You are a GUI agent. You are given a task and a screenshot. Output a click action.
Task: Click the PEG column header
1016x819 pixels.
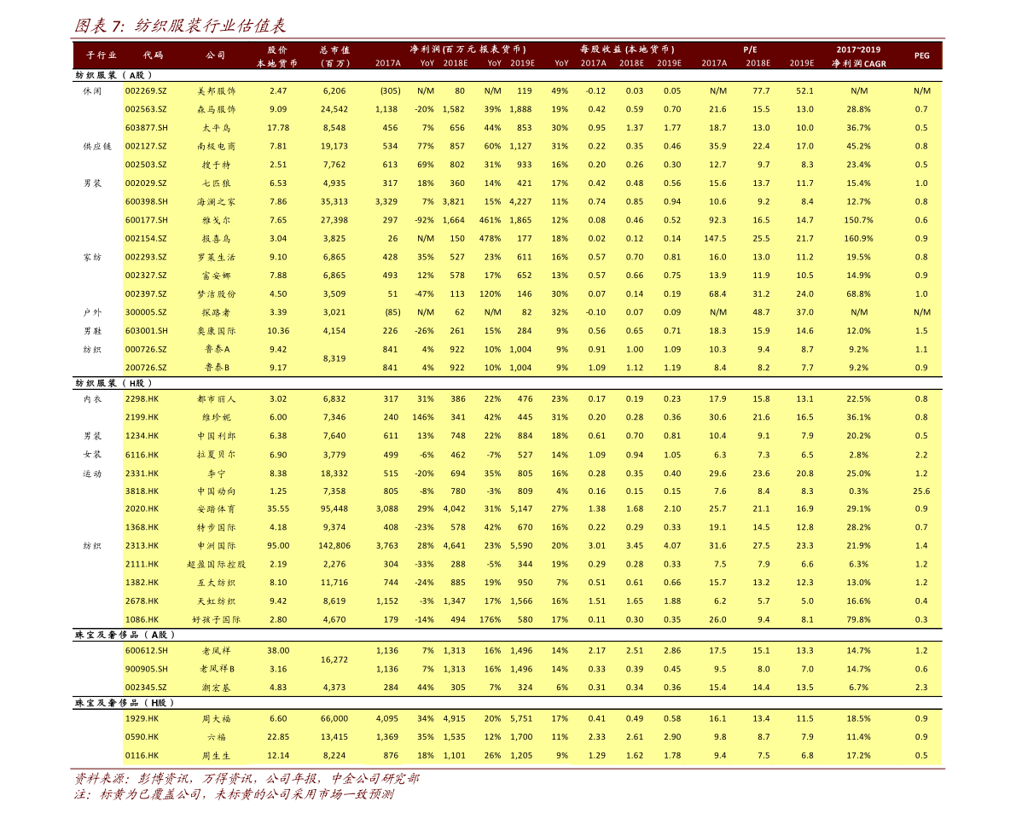(921, 55)
